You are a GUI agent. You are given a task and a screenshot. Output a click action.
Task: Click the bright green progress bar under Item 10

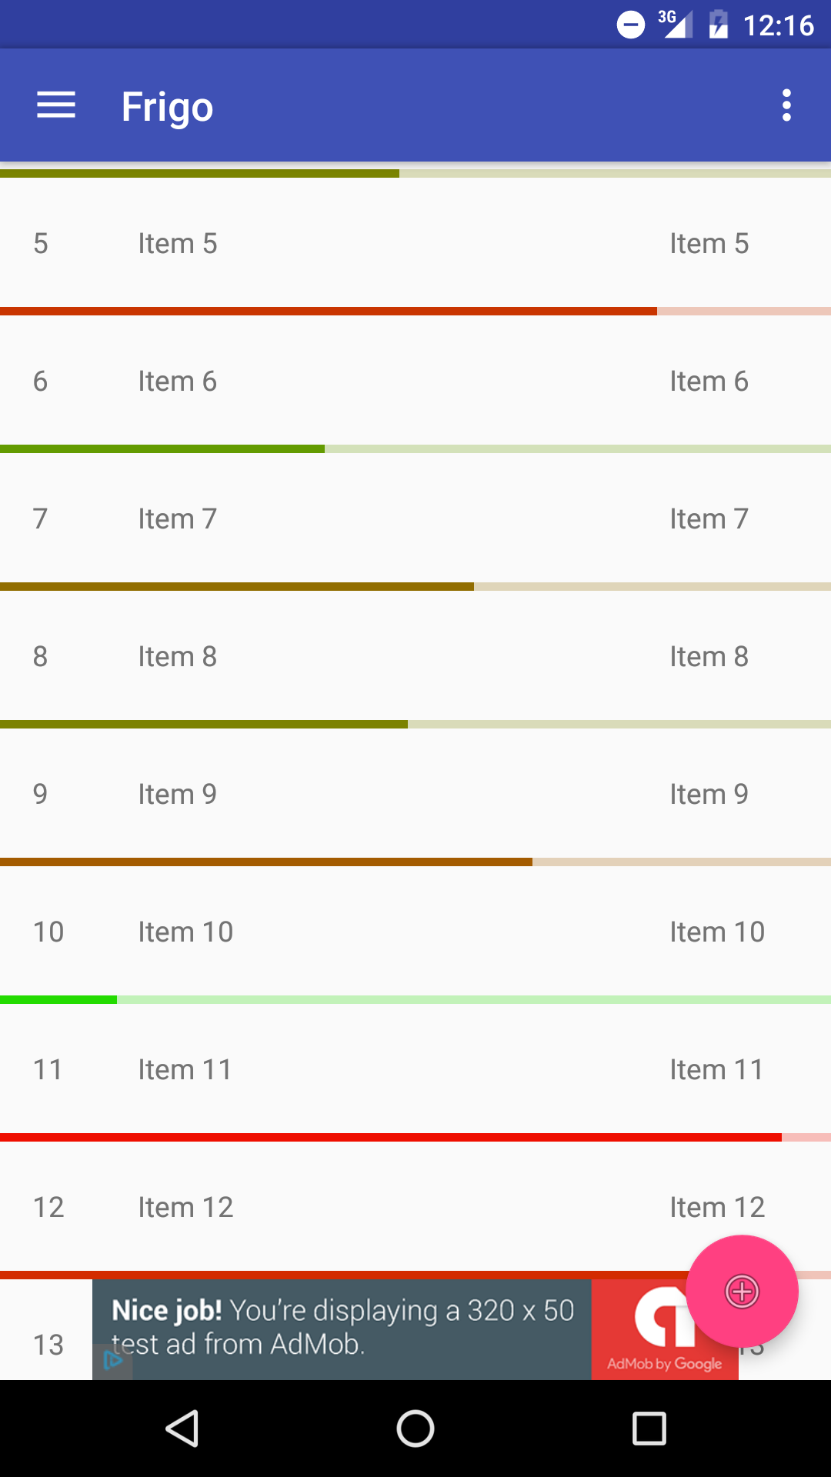pyautogui.click(x=58, y=999)
